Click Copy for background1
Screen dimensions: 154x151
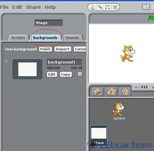tap(66, 75)
